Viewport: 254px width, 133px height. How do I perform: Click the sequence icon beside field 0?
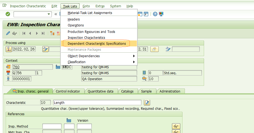[x=144, y=73]
